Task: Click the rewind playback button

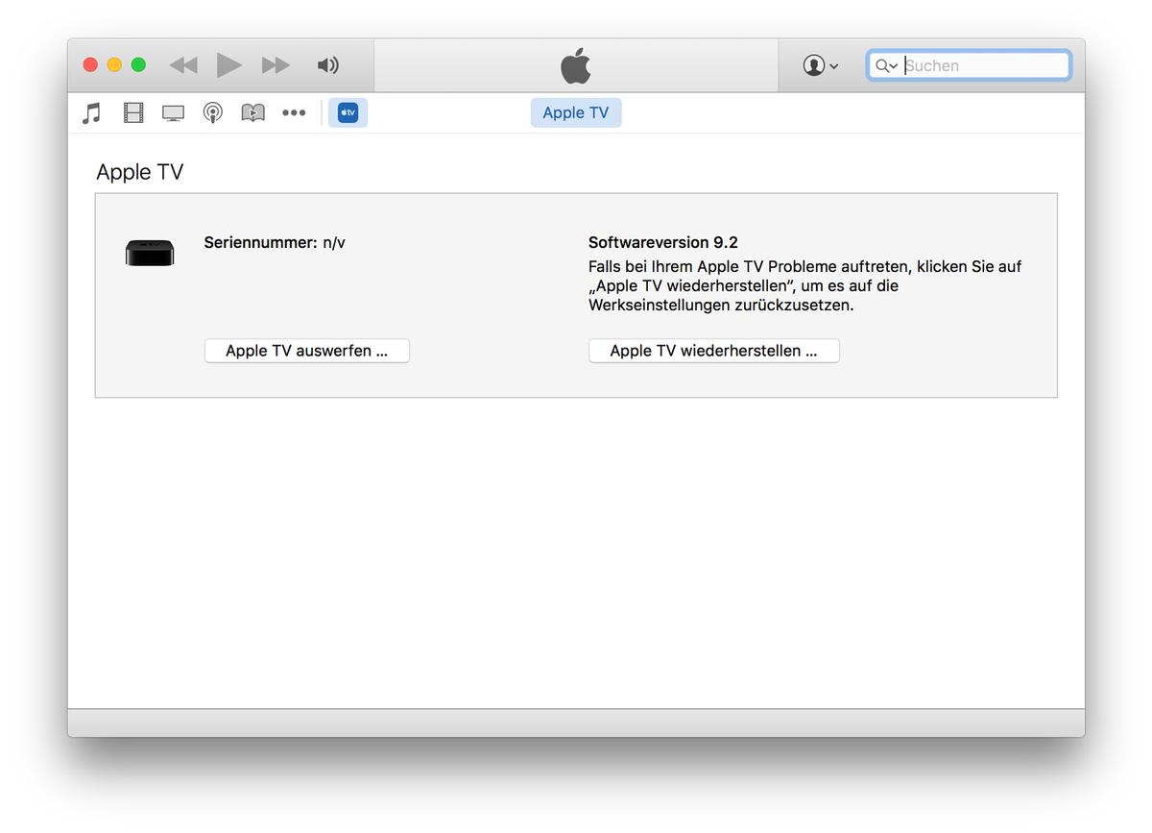Action: pyautogui.click(x=183, y=65)
